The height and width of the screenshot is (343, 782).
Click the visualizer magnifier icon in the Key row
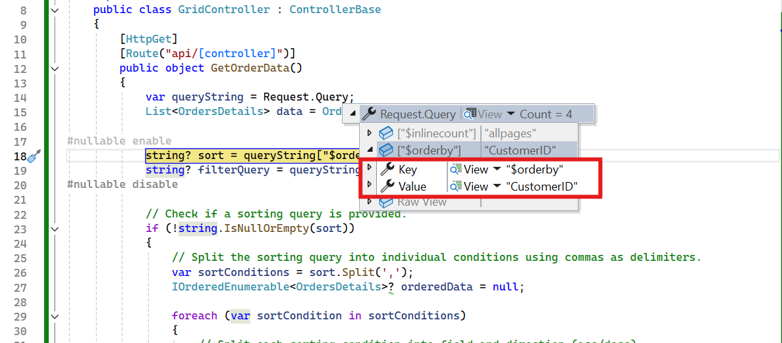(455, 169)
